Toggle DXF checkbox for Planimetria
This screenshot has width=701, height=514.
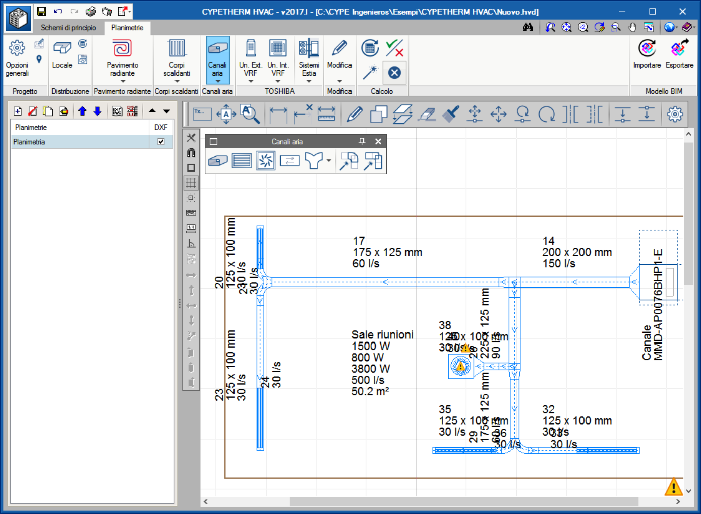[161, 142]
